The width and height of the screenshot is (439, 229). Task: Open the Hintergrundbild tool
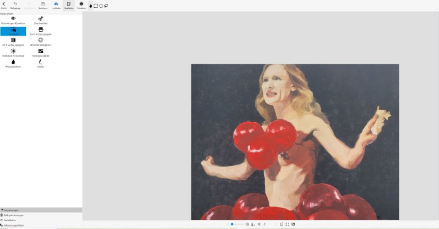[40, 53]
